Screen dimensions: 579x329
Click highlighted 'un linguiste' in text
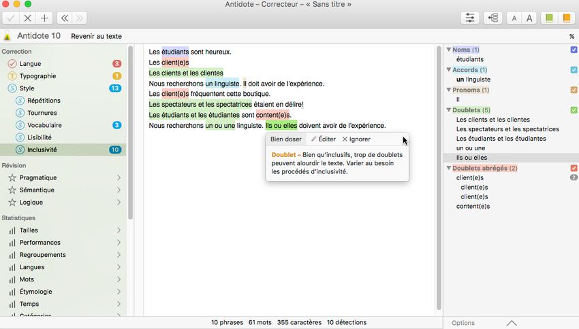(x=222, y=84)
